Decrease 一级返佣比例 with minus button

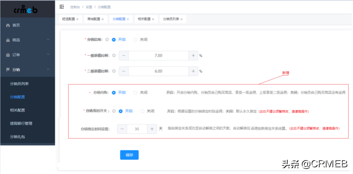coord(124,56)
